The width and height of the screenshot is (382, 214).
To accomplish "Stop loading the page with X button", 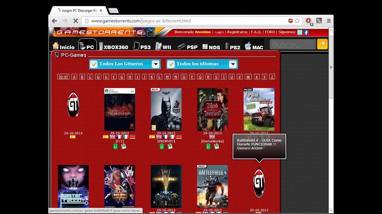I will 76,21.
